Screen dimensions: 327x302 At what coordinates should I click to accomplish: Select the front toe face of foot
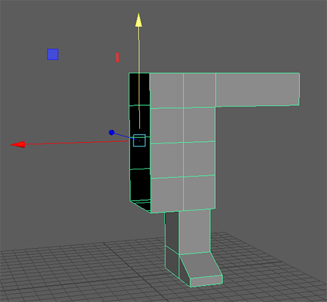coord(206,281)
